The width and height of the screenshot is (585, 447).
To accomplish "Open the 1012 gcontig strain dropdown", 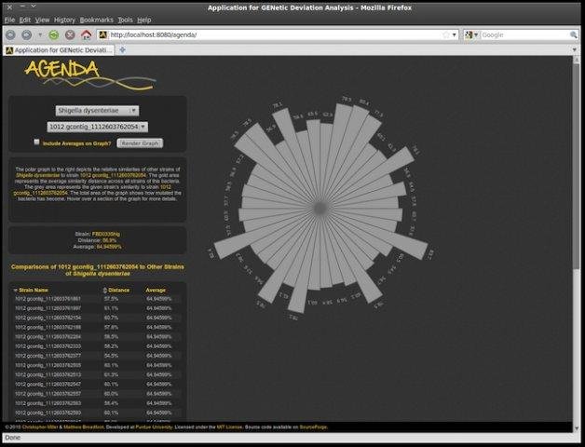I will 98,127.
